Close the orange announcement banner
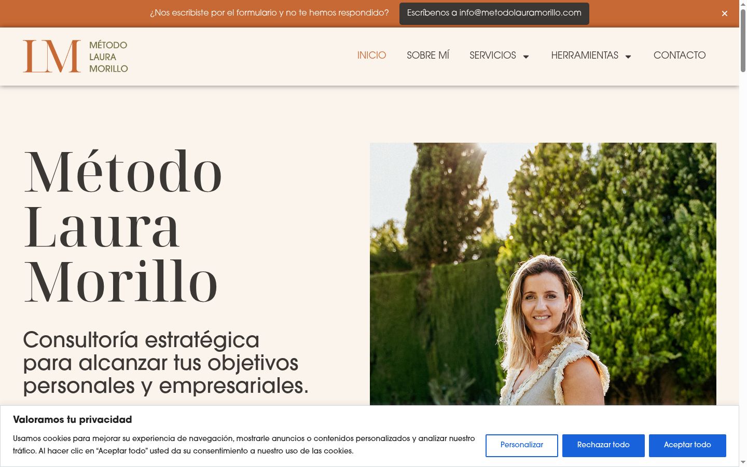The width and height of the screenshot is (747, 467). click(725, 13)
